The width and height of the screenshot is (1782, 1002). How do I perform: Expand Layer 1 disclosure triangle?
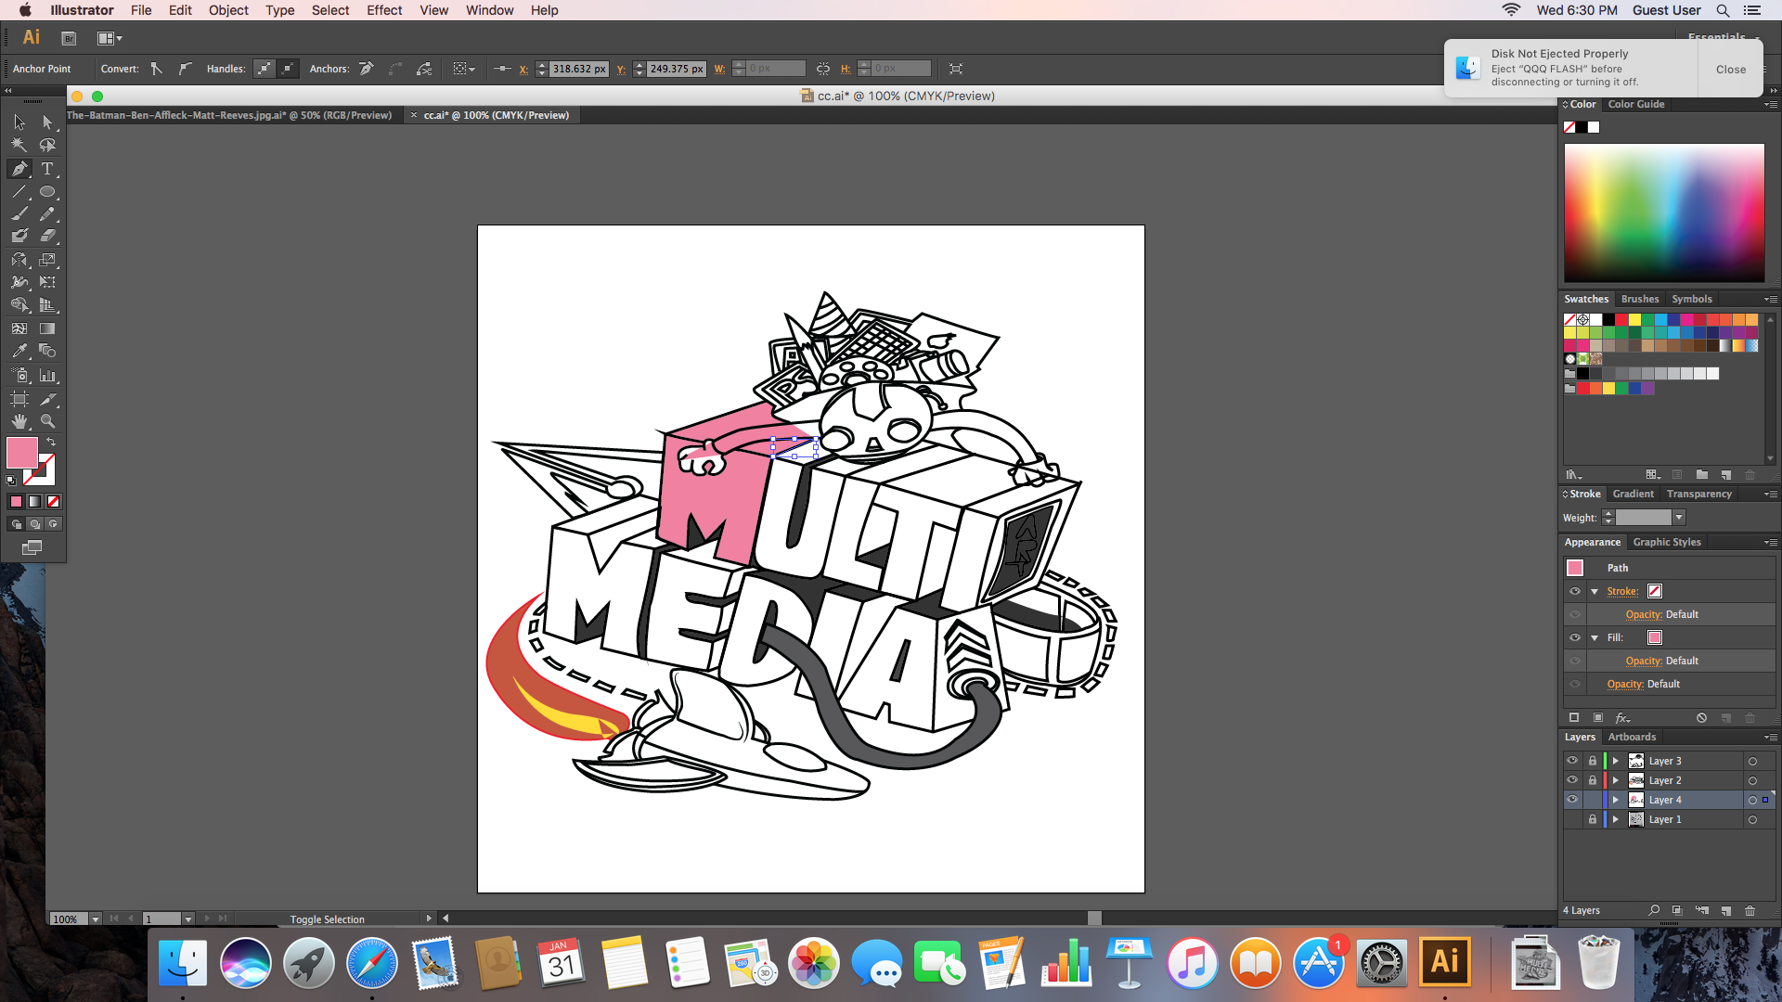coord(1616,819)
